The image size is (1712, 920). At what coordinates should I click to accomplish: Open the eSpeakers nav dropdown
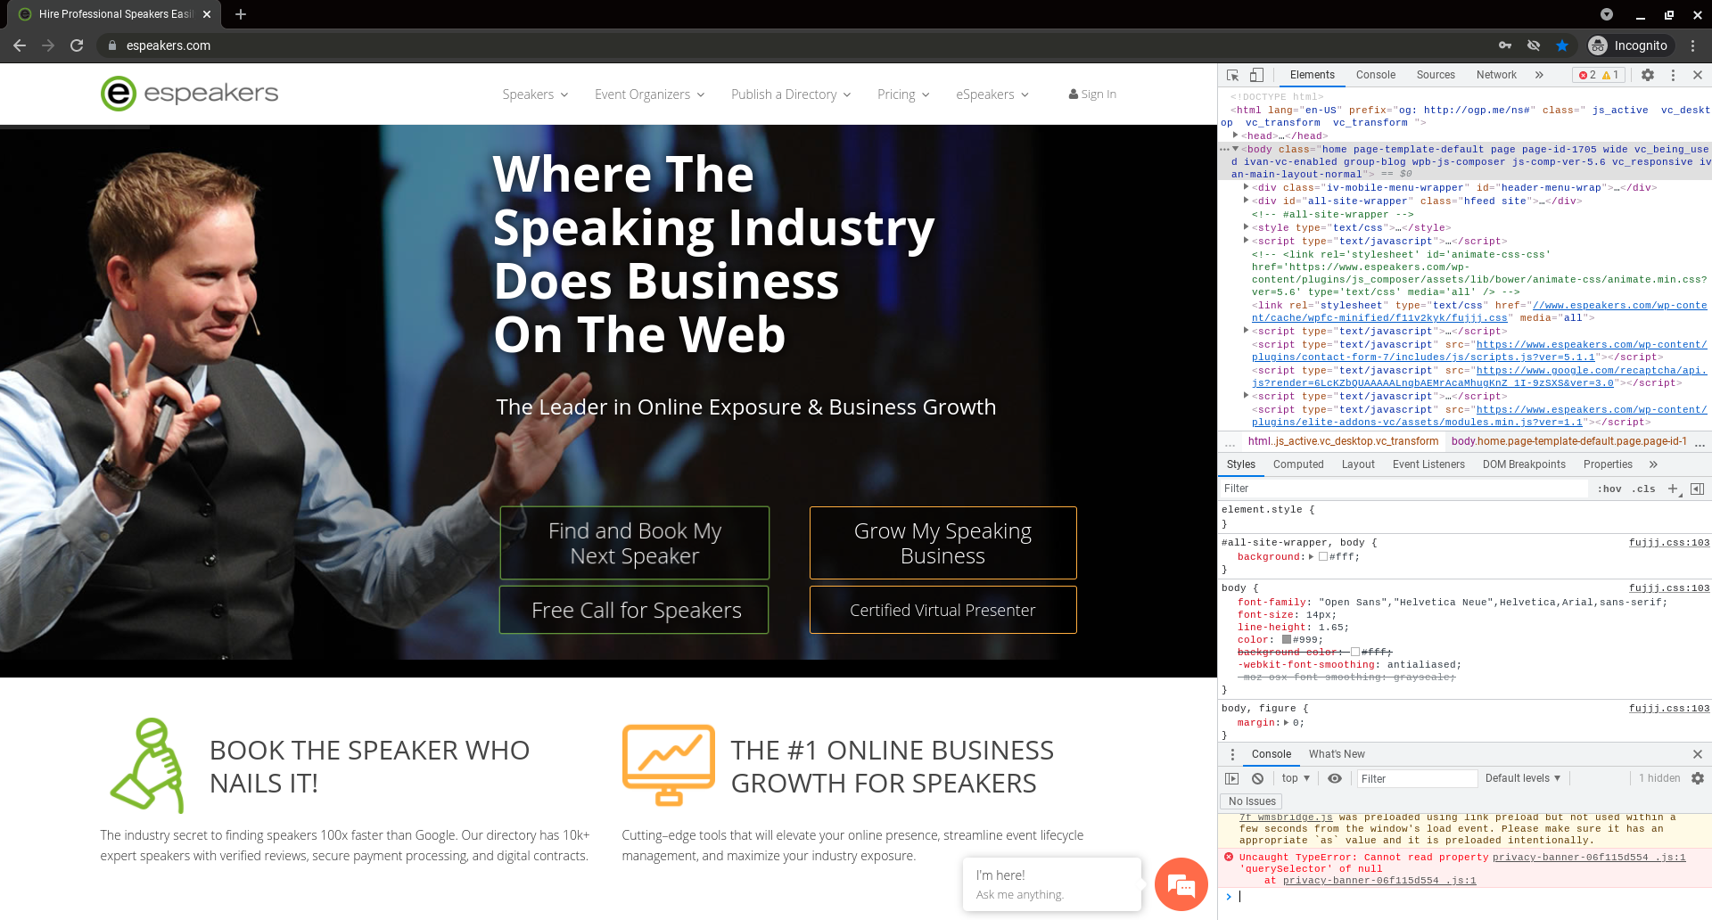[992, 94]
